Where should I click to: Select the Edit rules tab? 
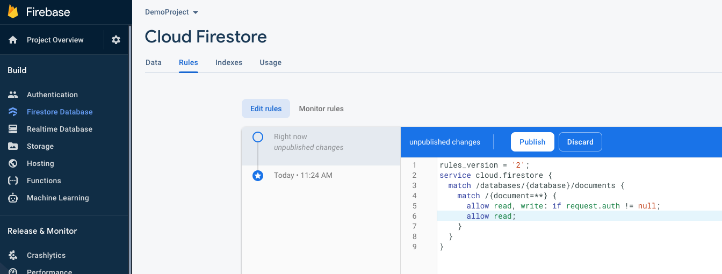(266, 109)
